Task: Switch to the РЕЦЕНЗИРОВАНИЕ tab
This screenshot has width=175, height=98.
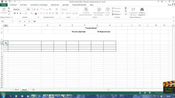Action: pos(79,5)
